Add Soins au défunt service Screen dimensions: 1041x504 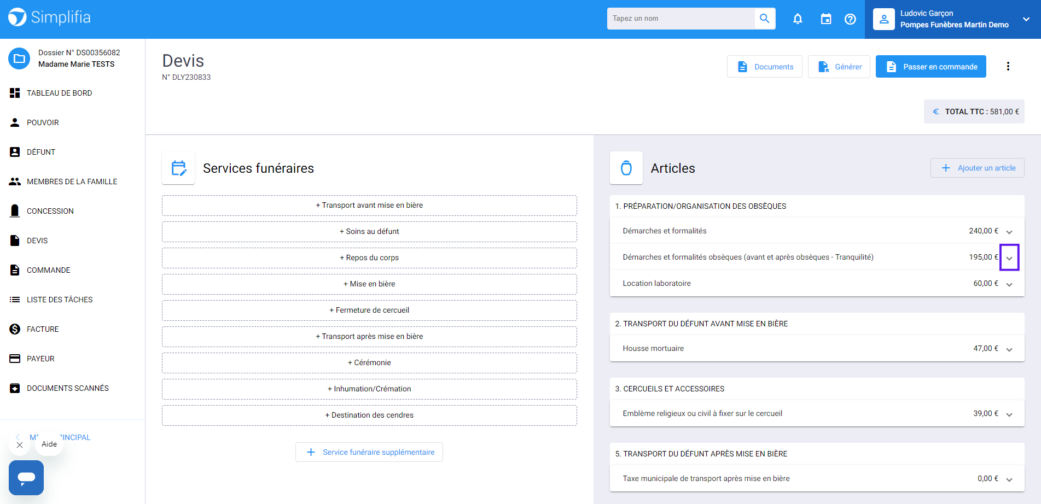click(x=369, y=232)
